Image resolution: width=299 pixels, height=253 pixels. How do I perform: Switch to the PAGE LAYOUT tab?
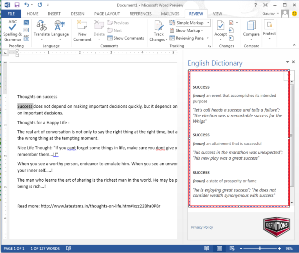(x=107, y=14)
